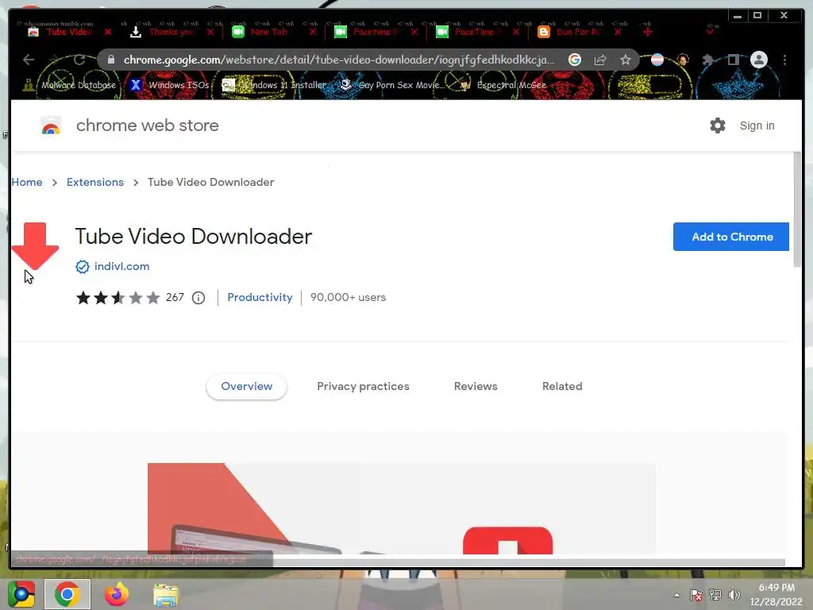The height and width of the screenshot is (610, 813).
Task: Open the Extensions puzzle-piece menu
Action: (707, 60)
